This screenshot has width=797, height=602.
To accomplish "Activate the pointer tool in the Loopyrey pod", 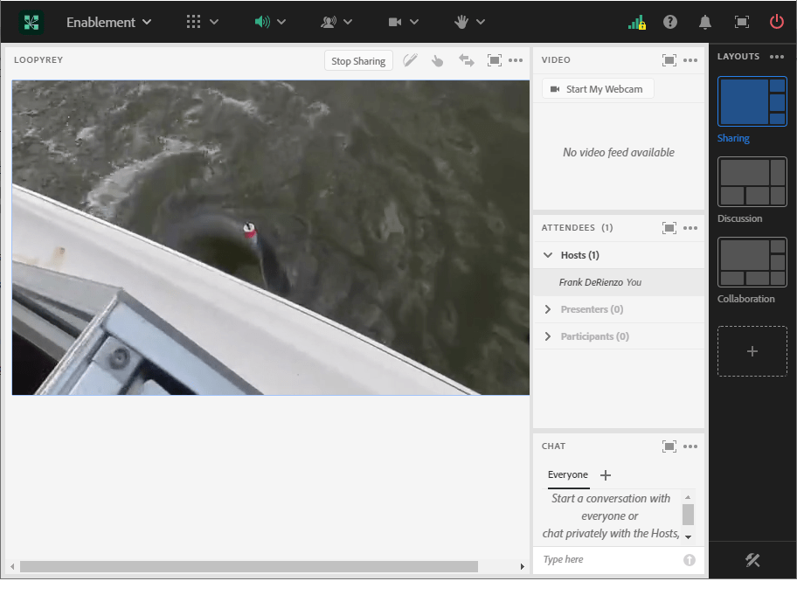I will click(x=437, y=60).
